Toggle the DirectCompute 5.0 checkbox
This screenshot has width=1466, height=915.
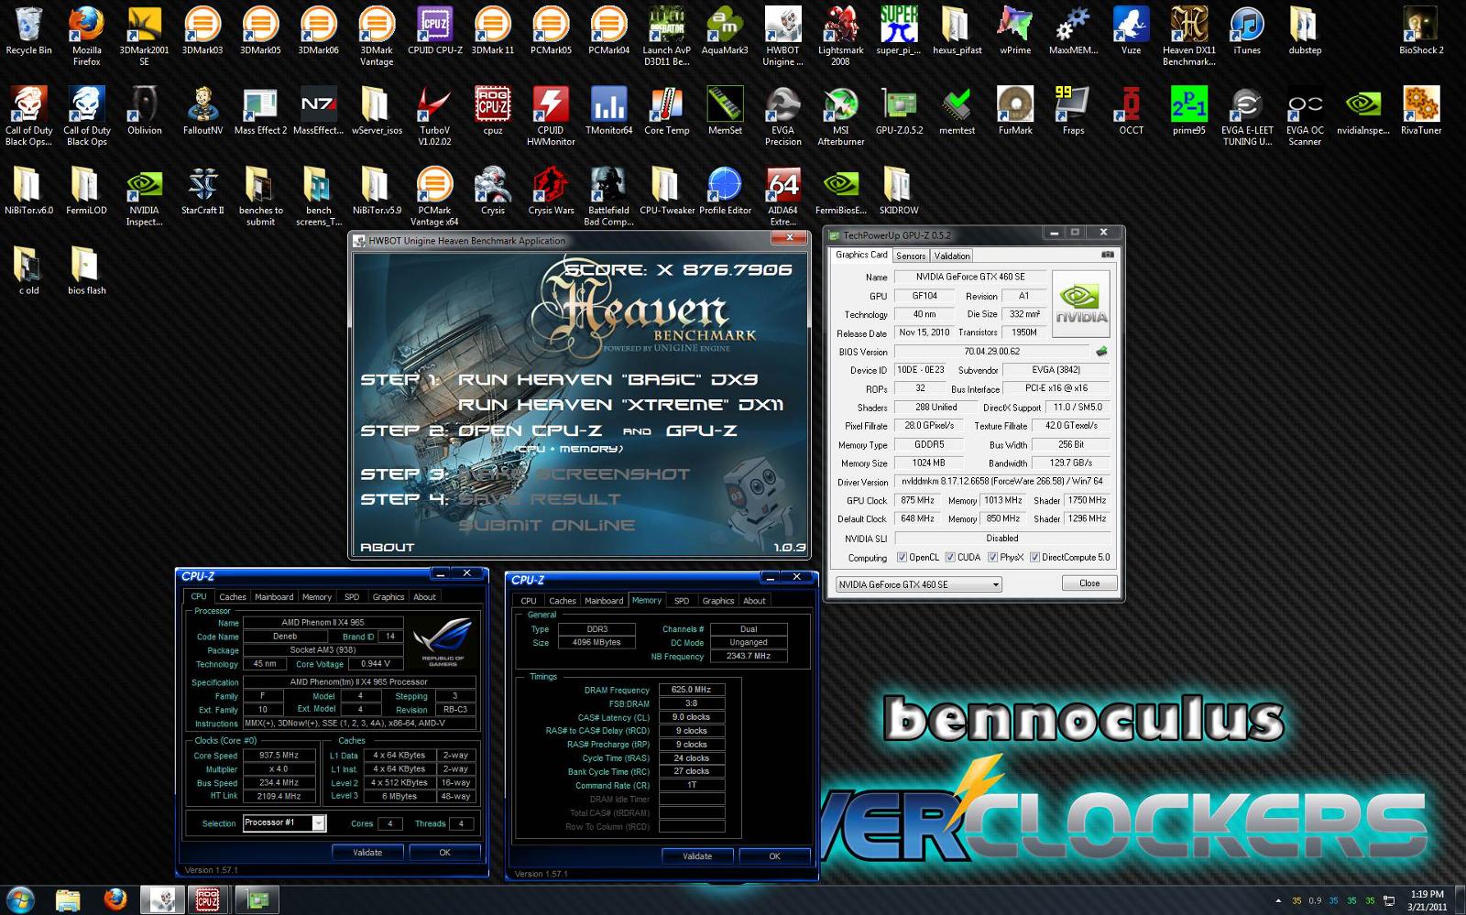[x=1034, y=557]
